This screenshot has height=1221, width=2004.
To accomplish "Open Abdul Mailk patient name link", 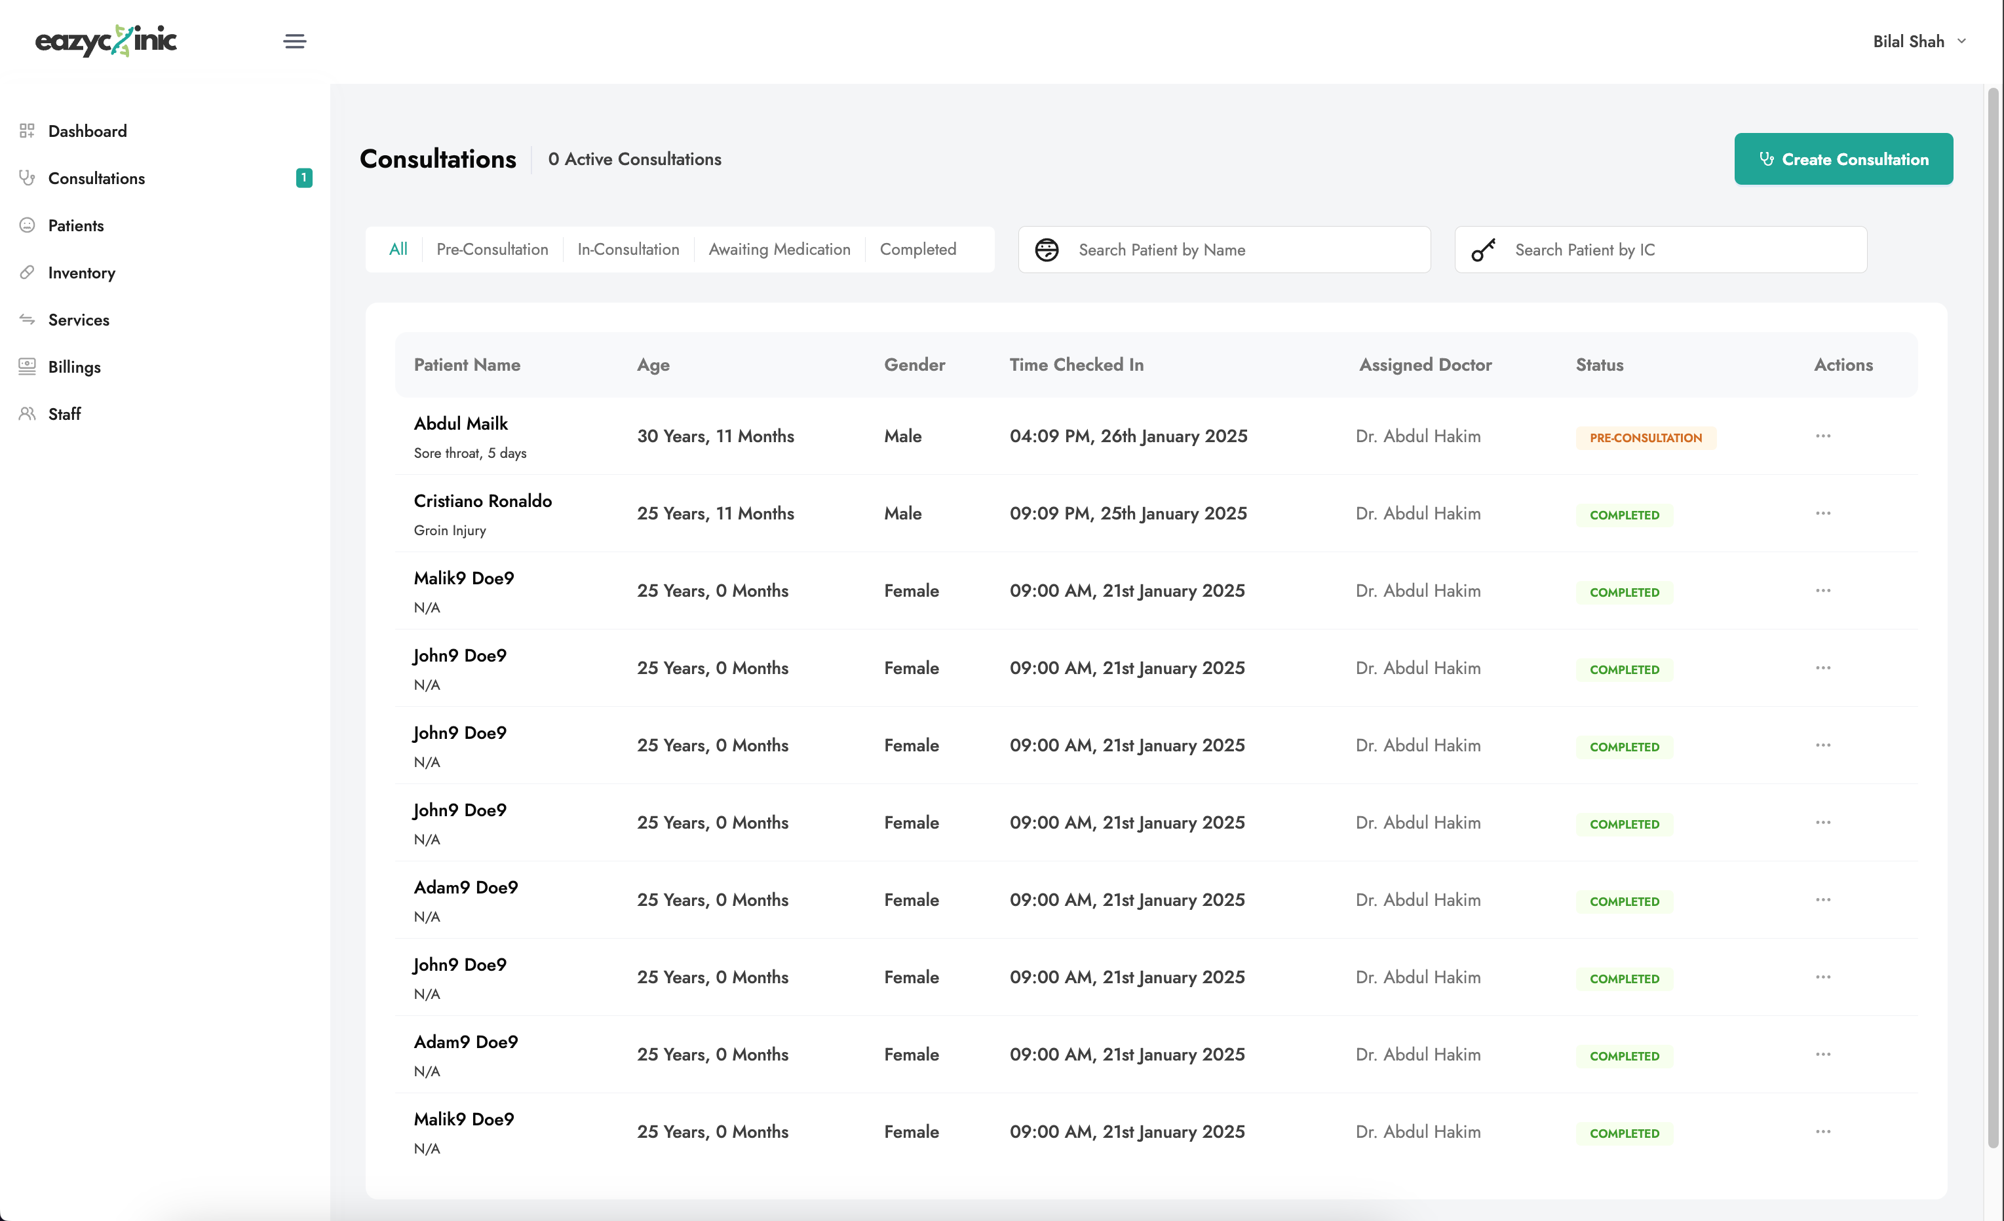I will tap(460, 424).
